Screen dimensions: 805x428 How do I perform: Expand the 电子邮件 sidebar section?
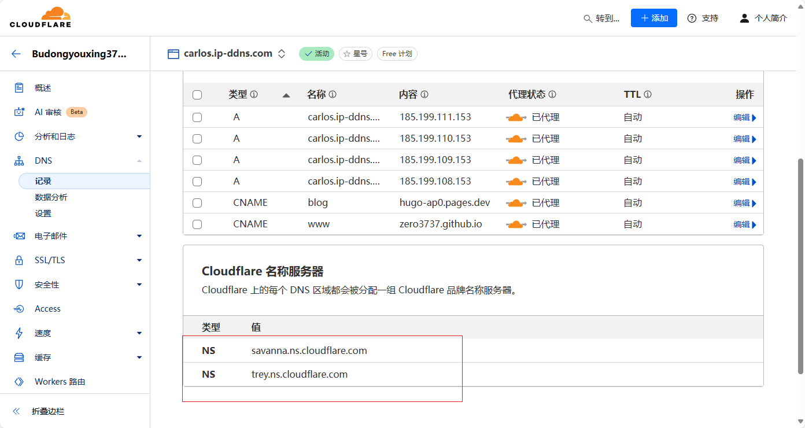[x=139, y=236]
